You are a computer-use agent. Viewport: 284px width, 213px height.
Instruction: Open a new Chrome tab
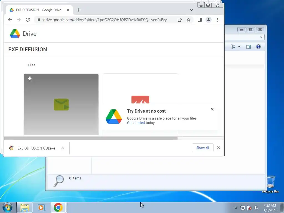click(x=78, y=10)
